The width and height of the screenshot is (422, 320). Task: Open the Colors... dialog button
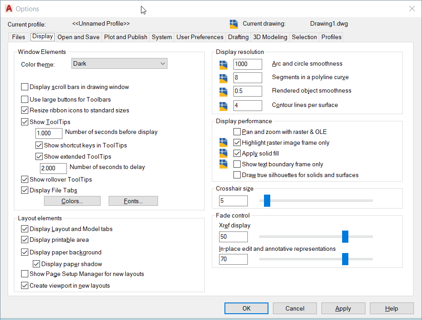pyautogui.click(x=72, y=201)
